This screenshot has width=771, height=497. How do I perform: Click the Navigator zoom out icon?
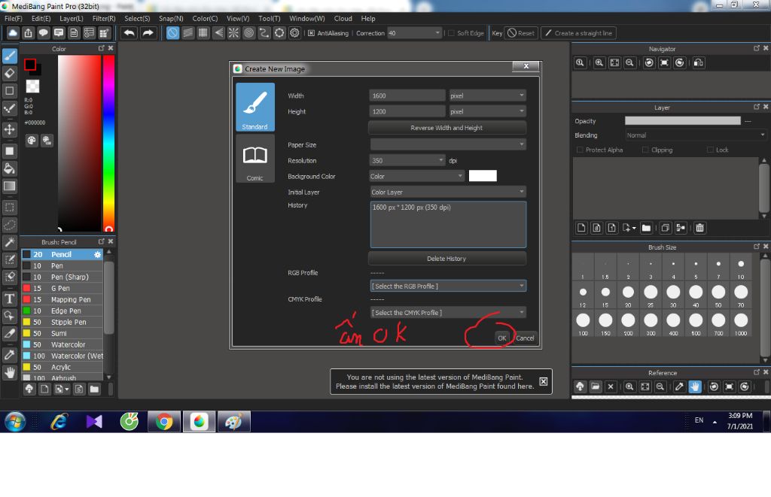click(x=629, y=62)
